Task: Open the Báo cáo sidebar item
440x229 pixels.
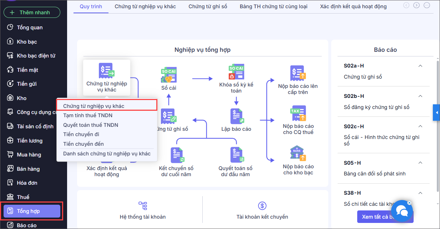Action: [26, 225]
